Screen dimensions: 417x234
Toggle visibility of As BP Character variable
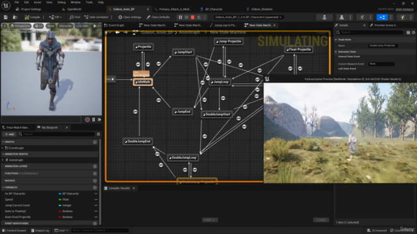(96, 194)
